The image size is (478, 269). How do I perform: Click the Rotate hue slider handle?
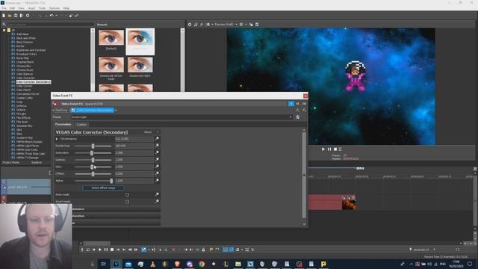point(93,146)
